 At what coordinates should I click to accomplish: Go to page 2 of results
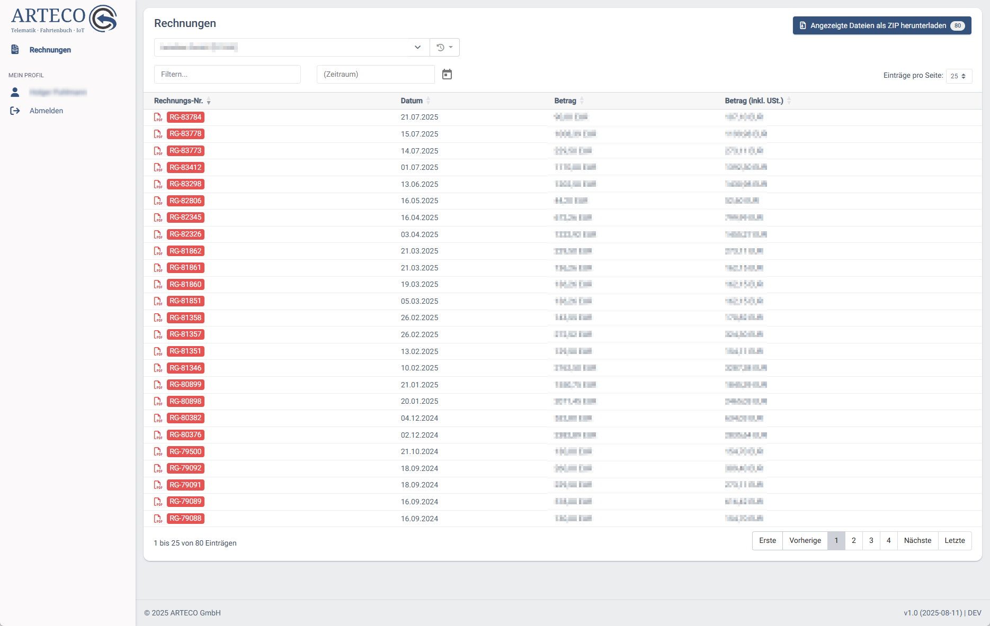(853, 541)
